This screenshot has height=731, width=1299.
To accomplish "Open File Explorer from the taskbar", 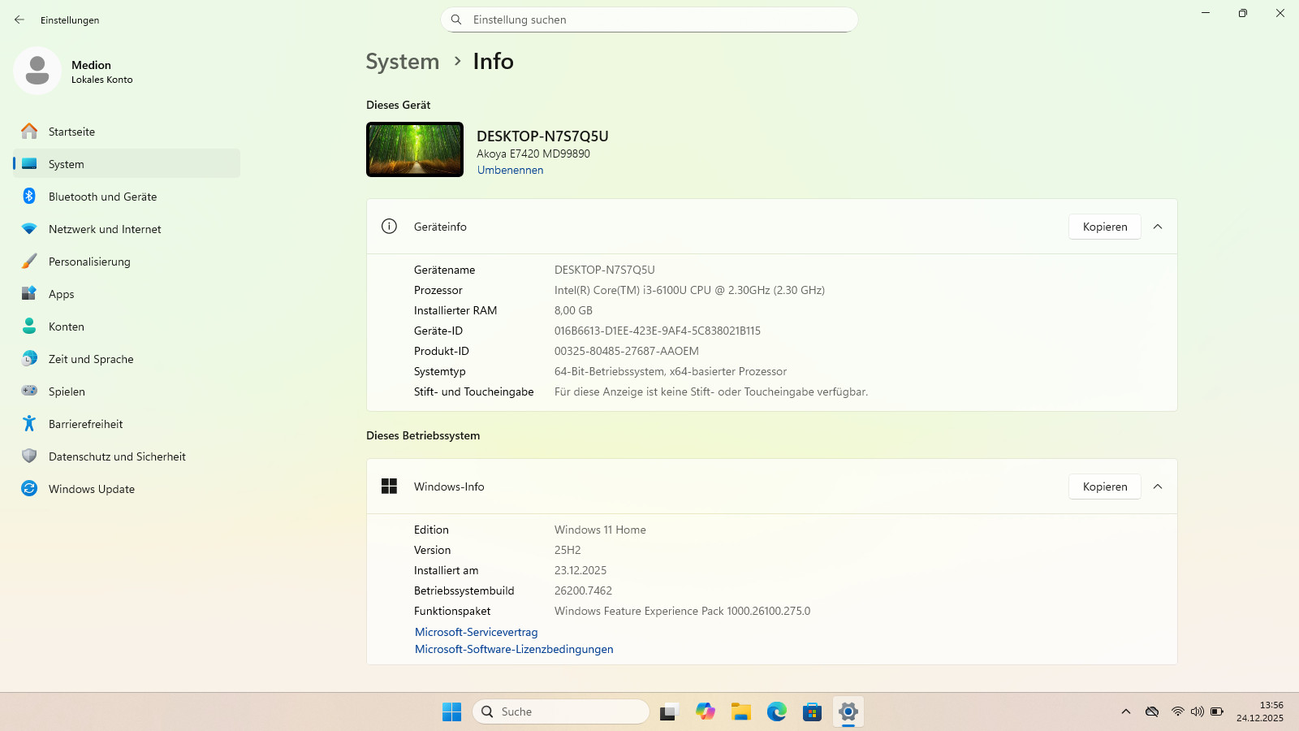I will tap(741, 712).
